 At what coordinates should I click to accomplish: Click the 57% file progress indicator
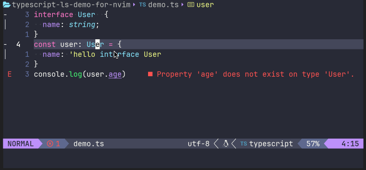point(313,144)
